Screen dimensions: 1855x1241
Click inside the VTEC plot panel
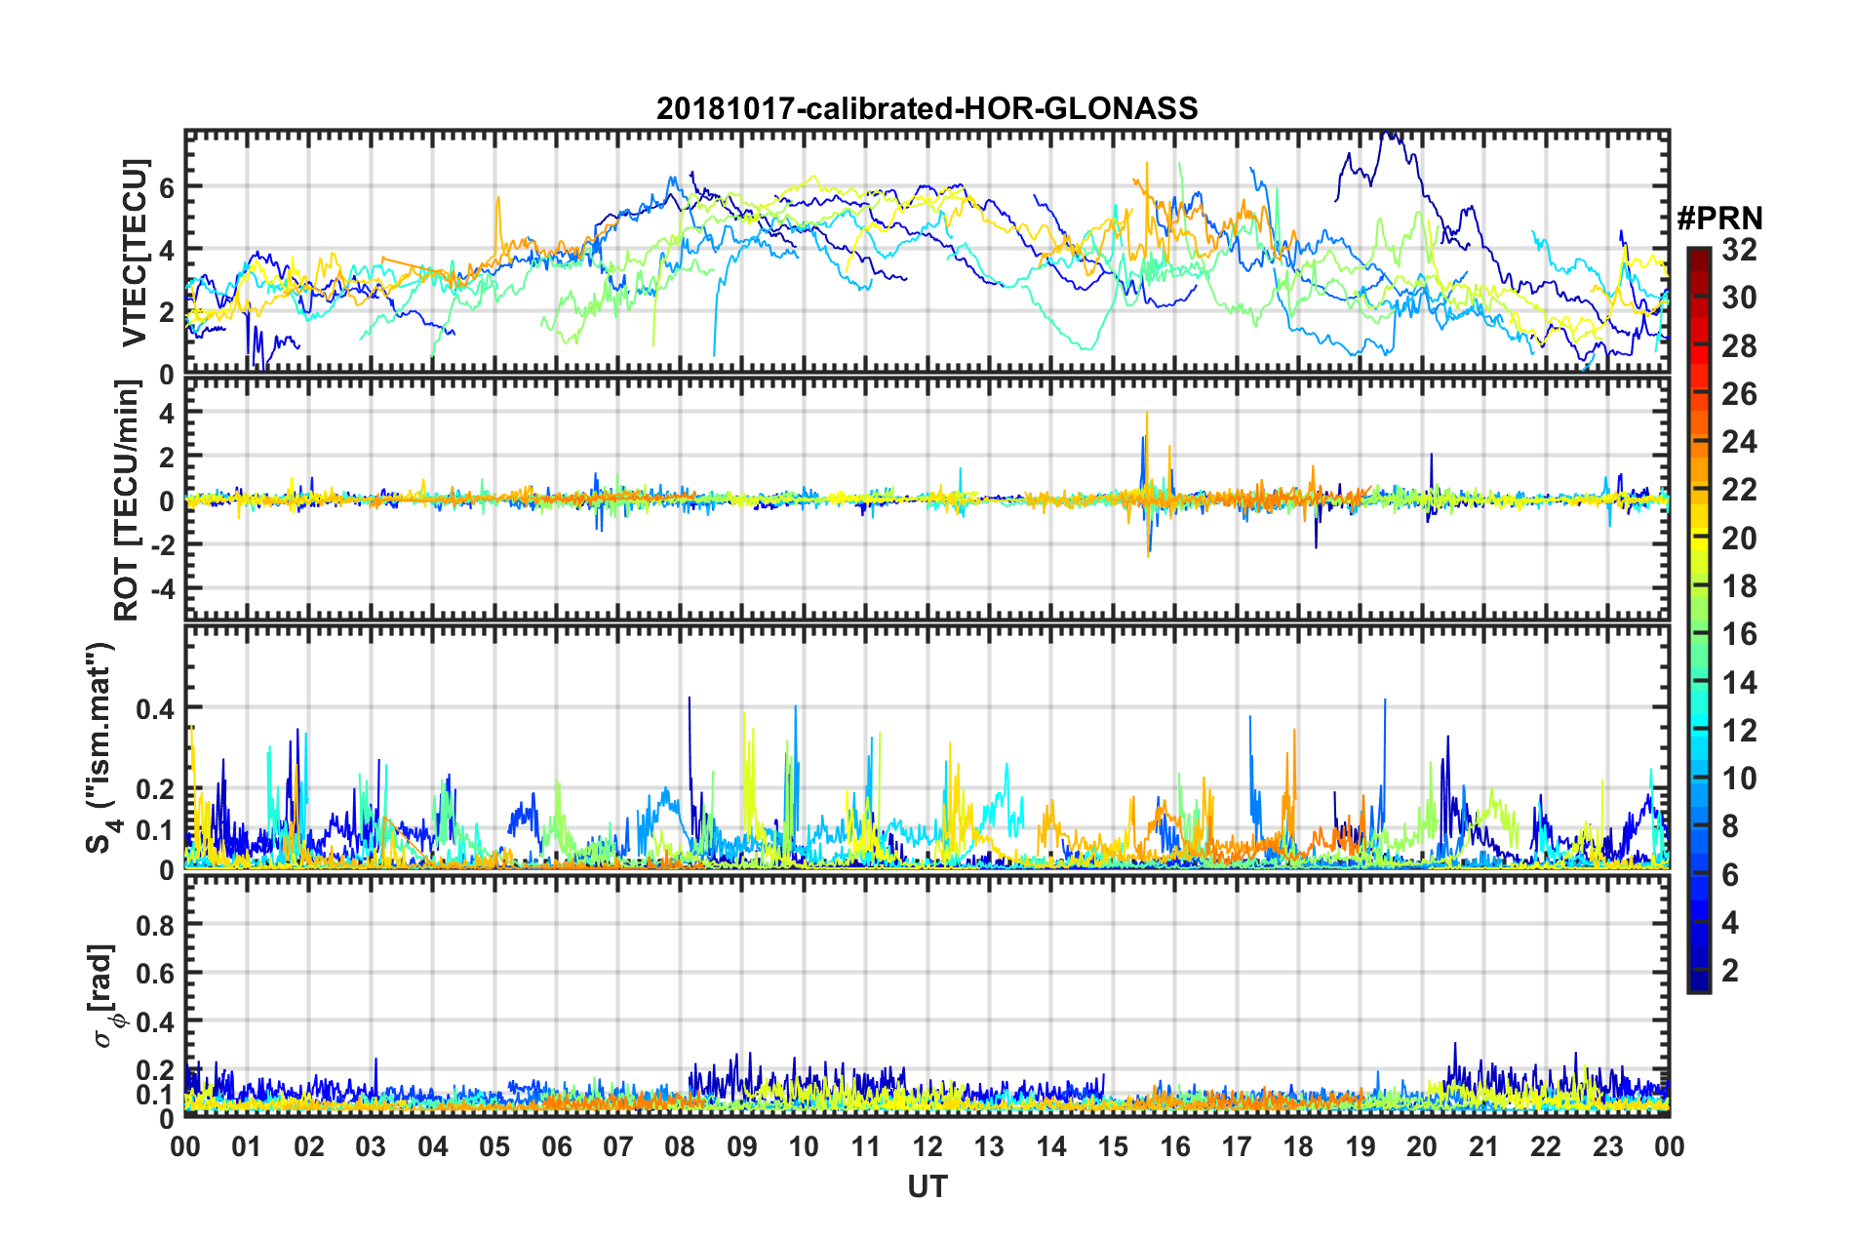click(927, 253)
